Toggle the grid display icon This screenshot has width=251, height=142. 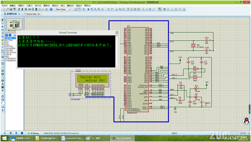(x=79, y=9)
